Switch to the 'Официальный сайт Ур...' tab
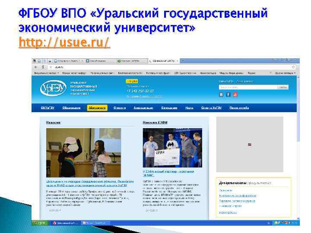The width and height of the screenshot is (311, 233). 164,61
